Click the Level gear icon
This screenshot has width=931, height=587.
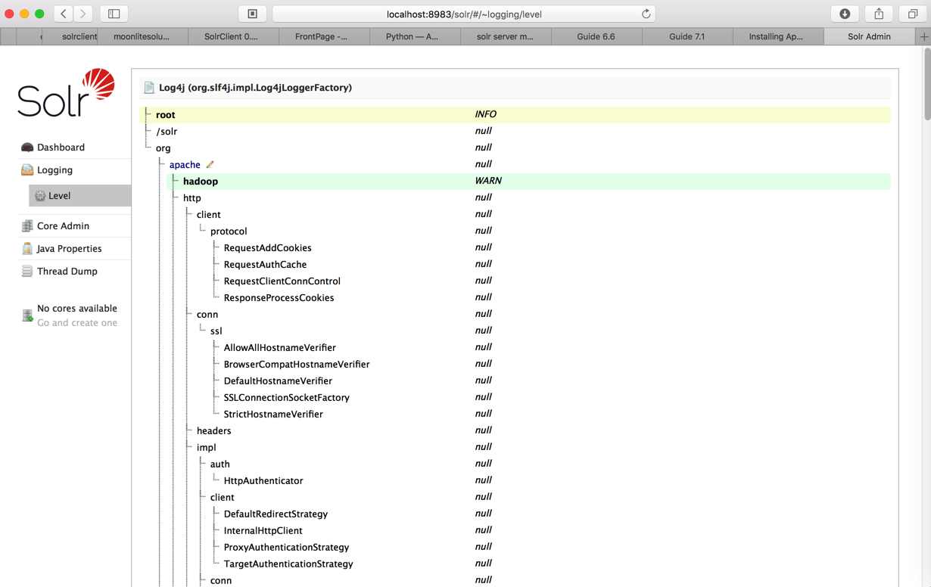coord(40,196)
